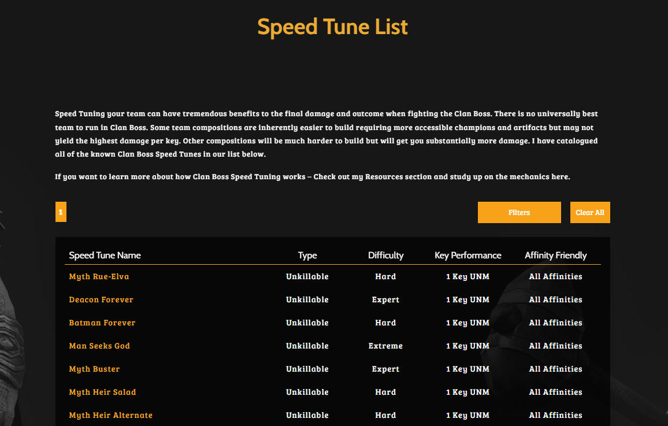The image size is (668, 426).
Task: Open the Myth Rue-Elva speed tune
Action: (99, 276)
